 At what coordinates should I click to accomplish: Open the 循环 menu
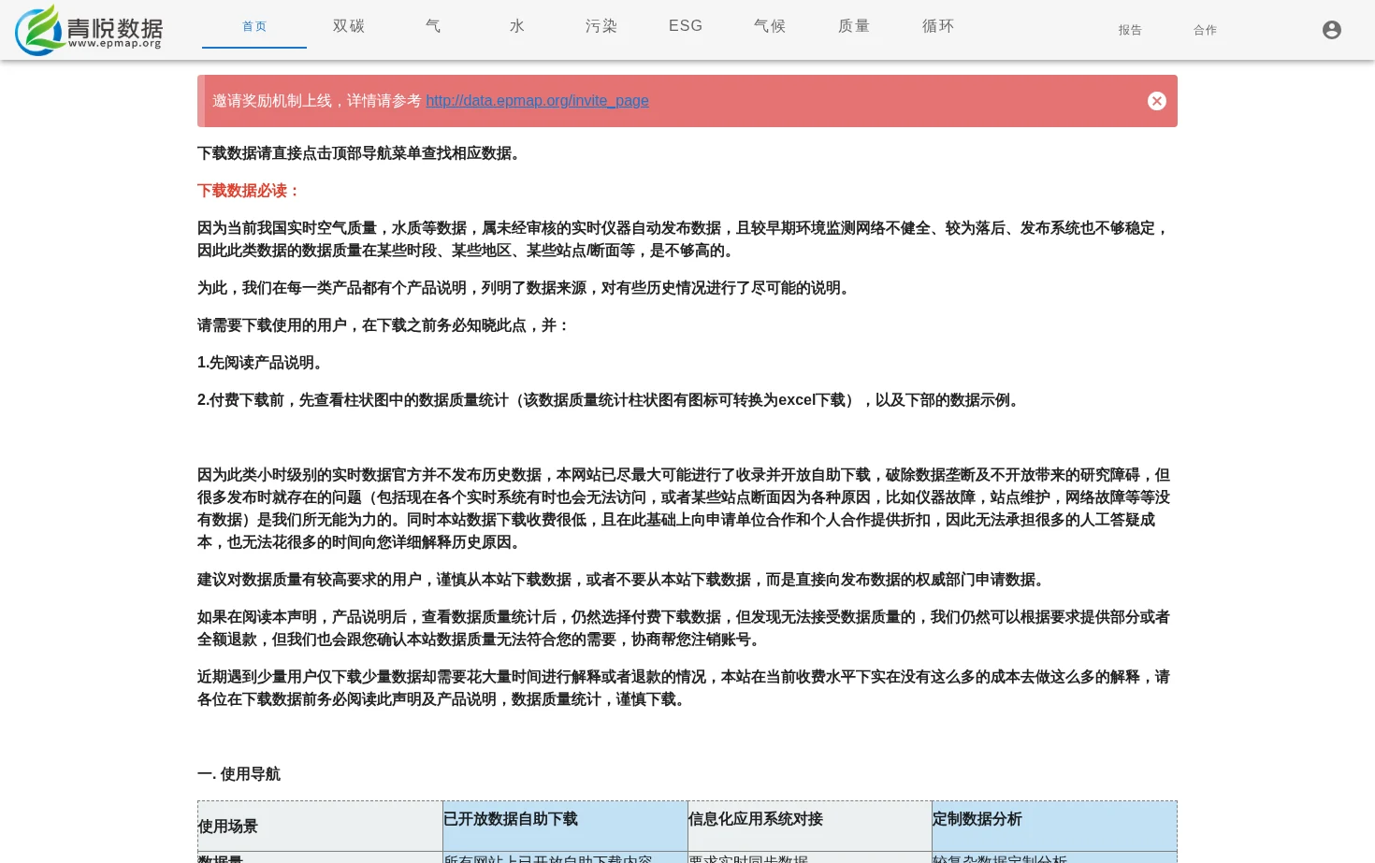tap(938, 26)
